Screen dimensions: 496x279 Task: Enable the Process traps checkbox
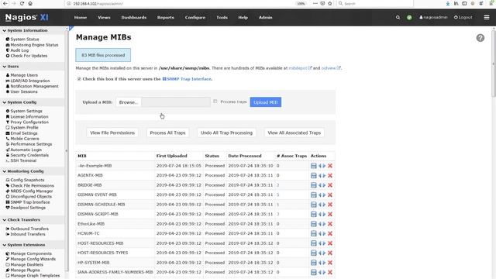(215, 102)
